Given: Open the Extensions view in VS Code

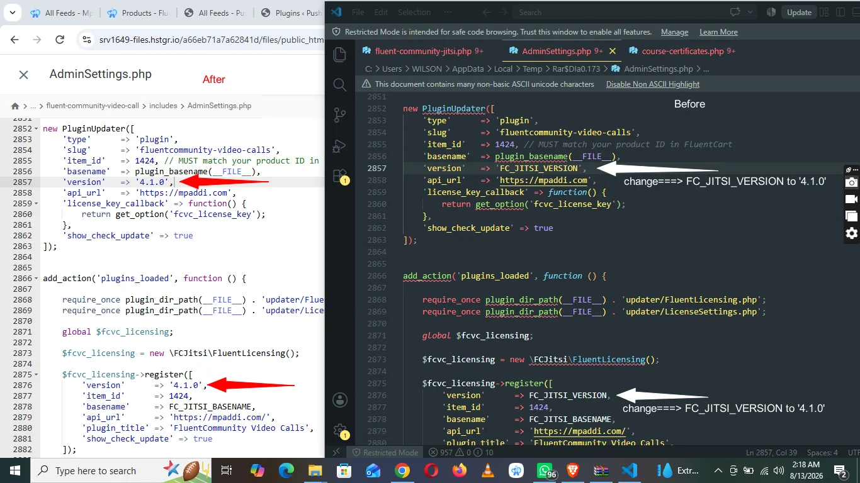Looking at the screenshot, I should pos(340,175).
